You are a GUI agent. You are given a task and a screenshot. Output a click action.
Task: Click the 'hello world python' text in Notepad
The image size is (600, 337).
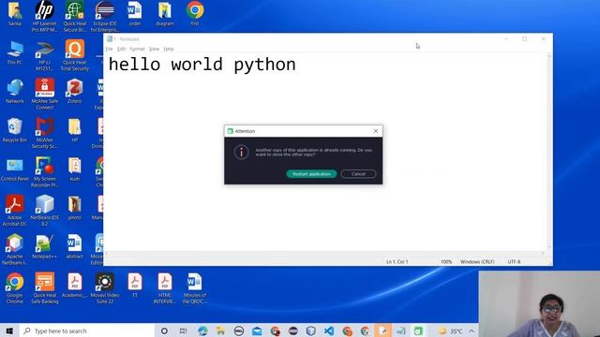202,65
